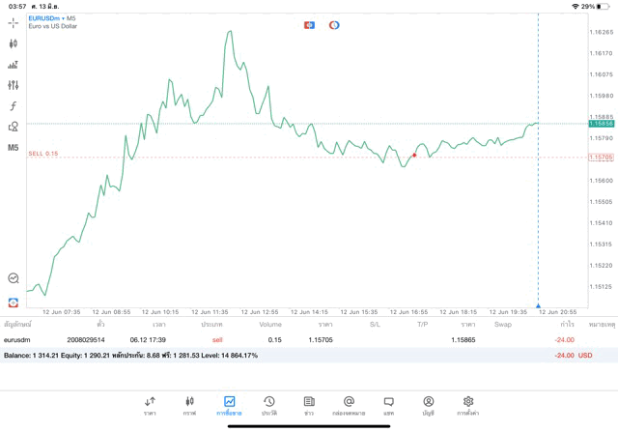
Task: Sort positions by Volume column header
Action: pos(270,325)
